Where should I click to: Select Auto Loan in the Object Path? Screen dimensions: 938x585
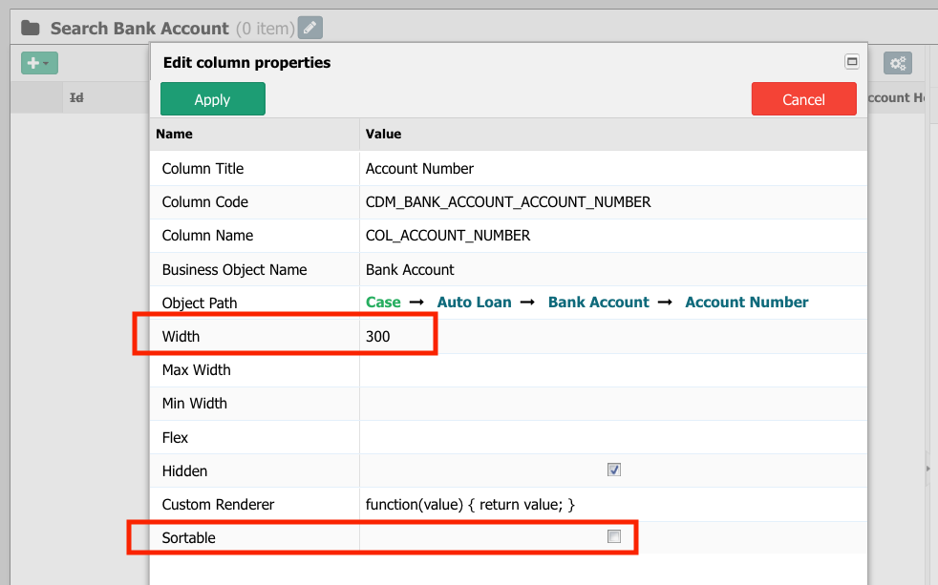(x=474, y=303)
